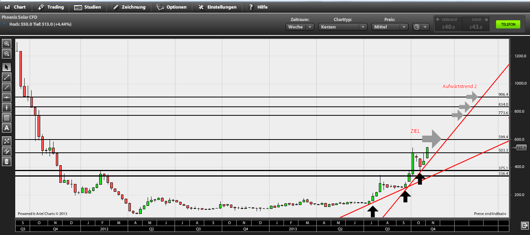The width and height of the screenshot is (530, 235).
Task: Click the 1000.0 price axis label
Action: (520, 84)
